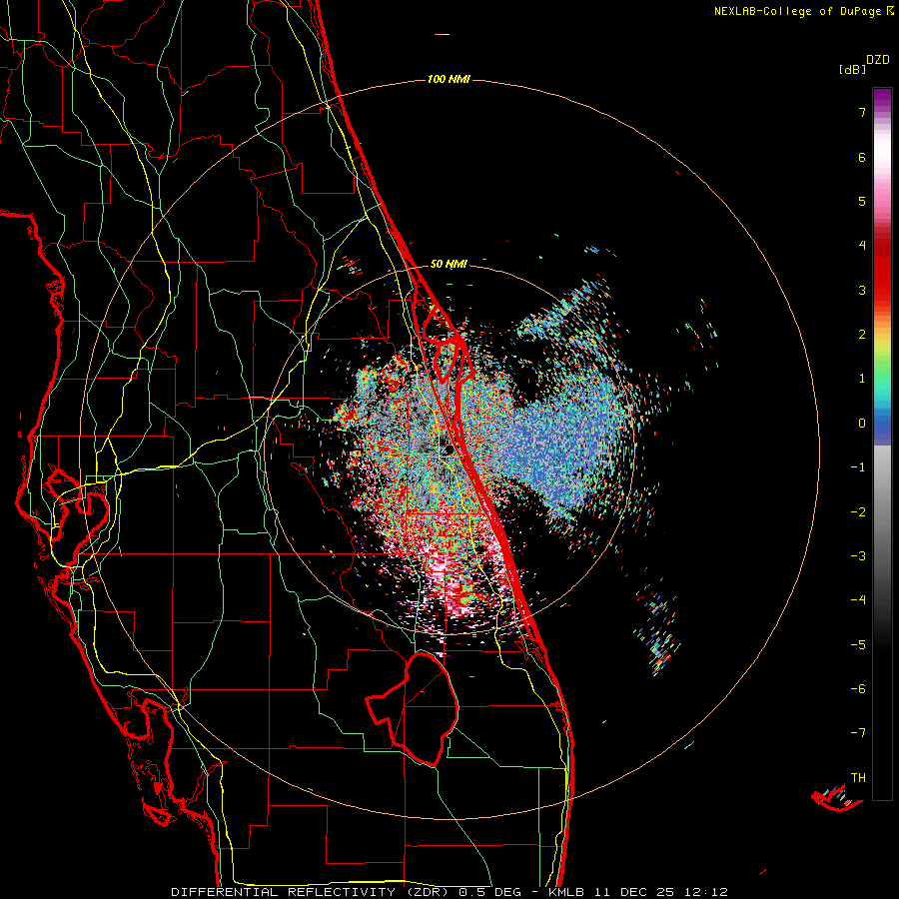Click the -1 value on the color scale
The width and height of the screenshot is (899, 899).
point(858,467)
